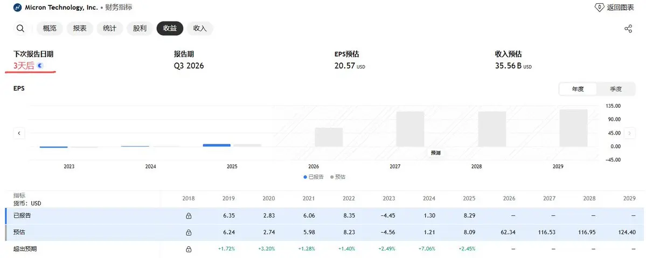Viewport: 646px width, 258px height.
Task: Click the 返回图表 icon button
Action: click(614, 8)
